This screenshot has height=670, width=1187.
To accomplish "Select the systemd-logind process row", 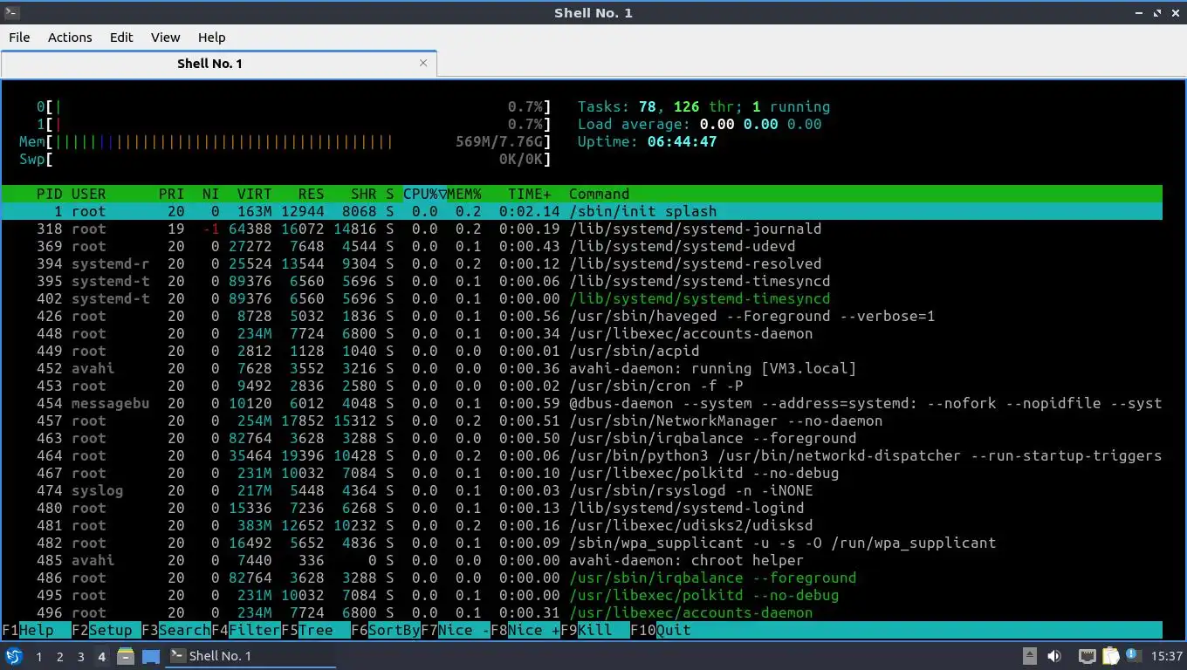I will coord(582,508).
